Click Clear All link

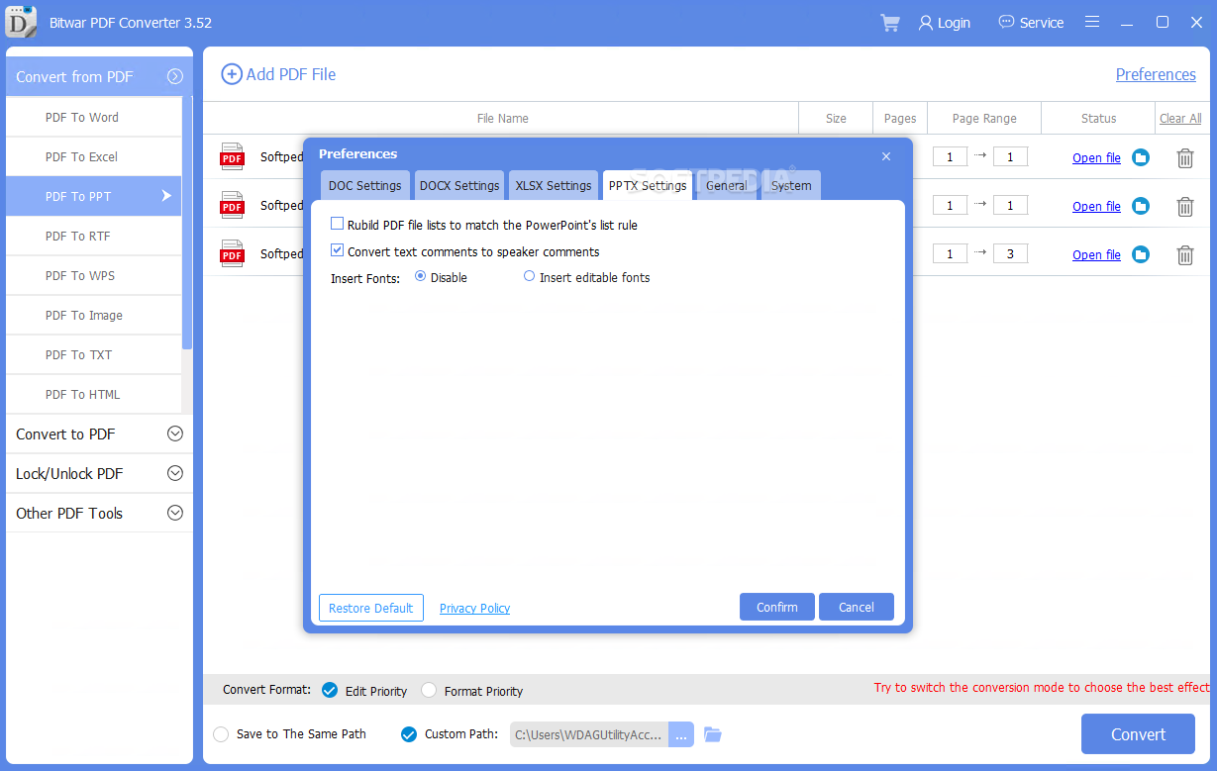[x=1180, y=118]
